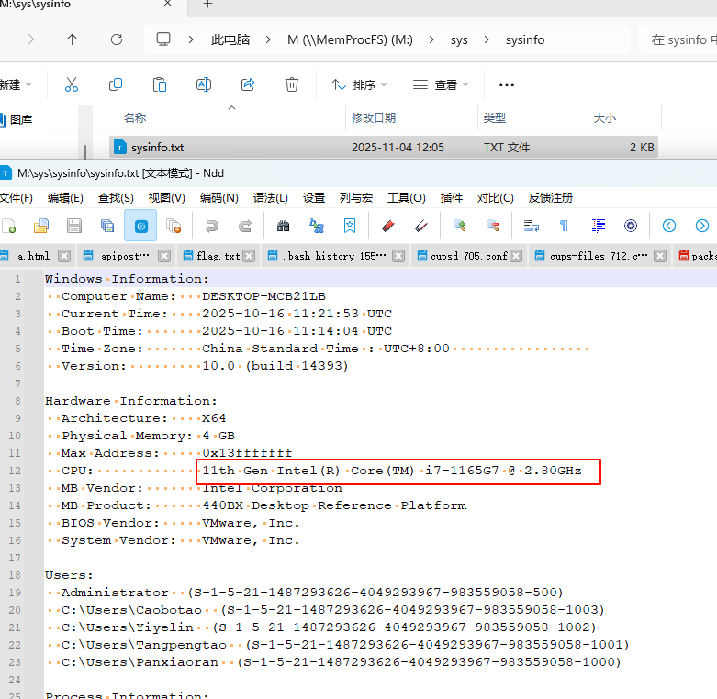717x699 pixels.
Task: Click the sysinfo search field in Explorer
Action: [678, 39]
